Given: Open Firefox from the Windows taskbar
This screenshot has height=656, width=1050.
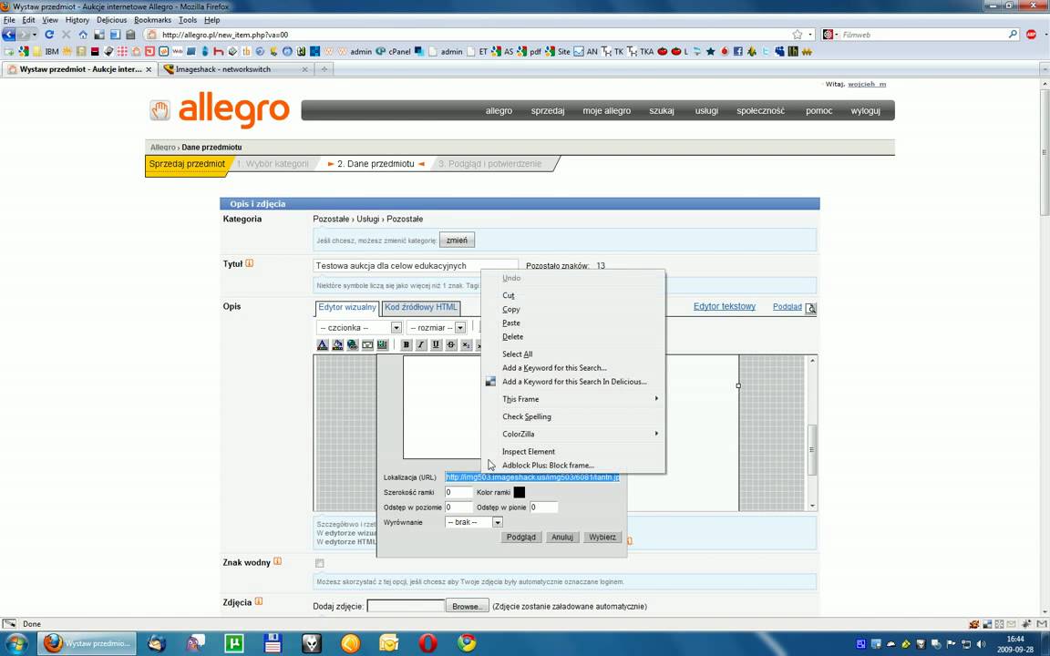Looking at the screenshot, I should (x=87, y=643).
